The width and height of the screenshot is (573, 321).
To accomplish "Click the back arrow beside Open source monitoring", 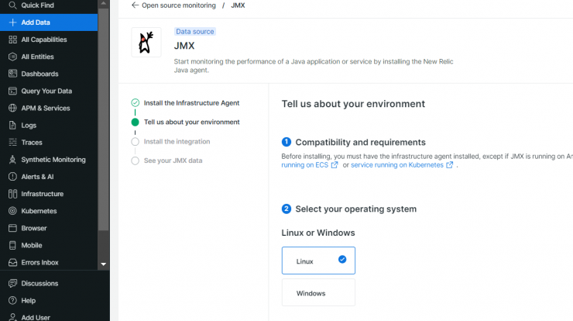I will (135, 5).
